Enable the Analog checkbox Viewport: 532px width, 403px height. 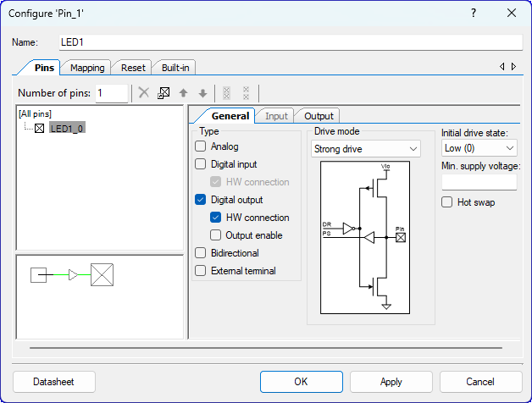point(201,146)
